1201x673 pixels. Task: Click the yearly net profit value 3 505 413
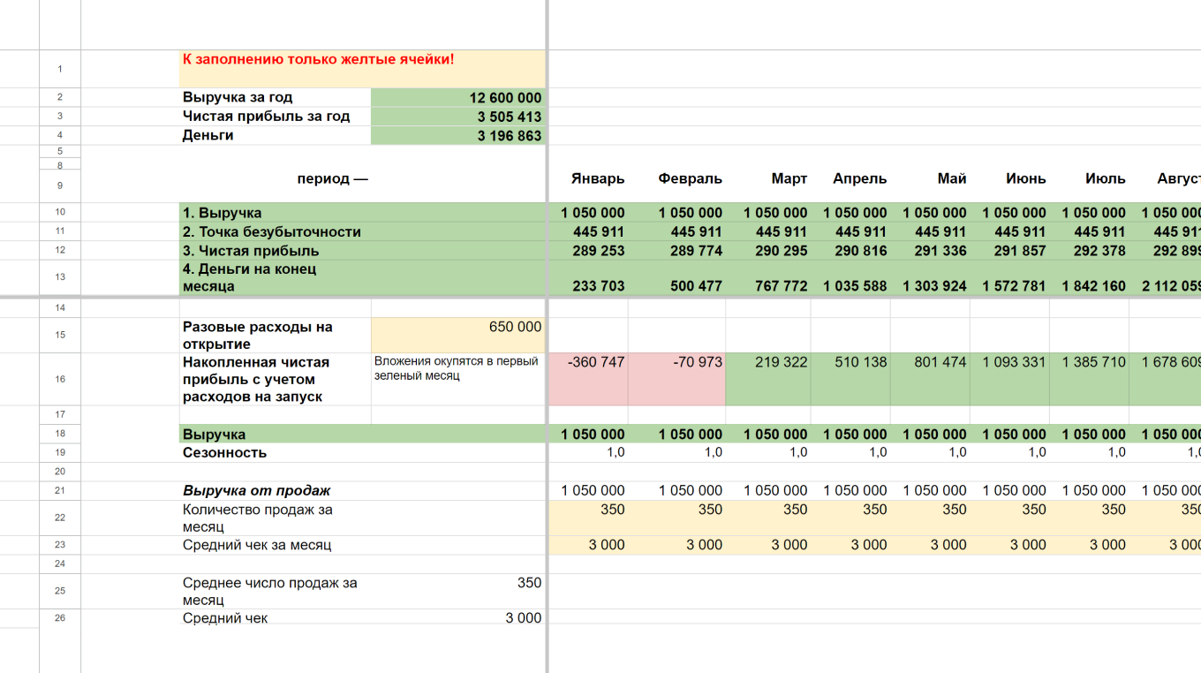pyautogui.click(x=458, y=117)
